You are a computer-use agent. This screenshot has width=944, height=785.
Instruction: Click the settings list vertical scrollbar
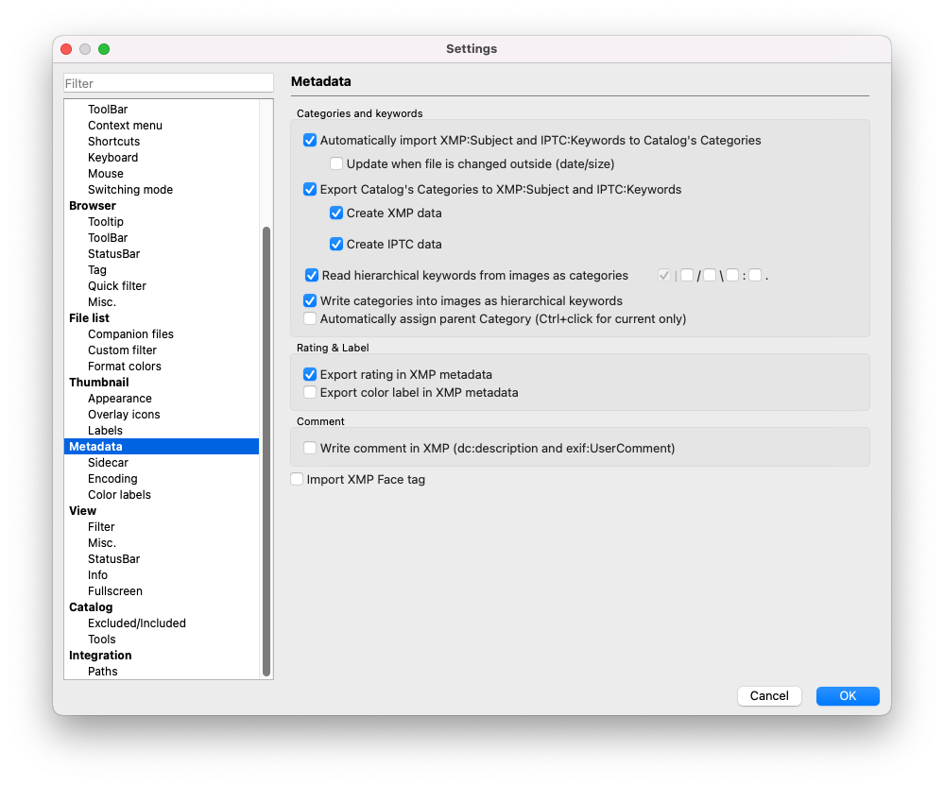pos(266,452)
